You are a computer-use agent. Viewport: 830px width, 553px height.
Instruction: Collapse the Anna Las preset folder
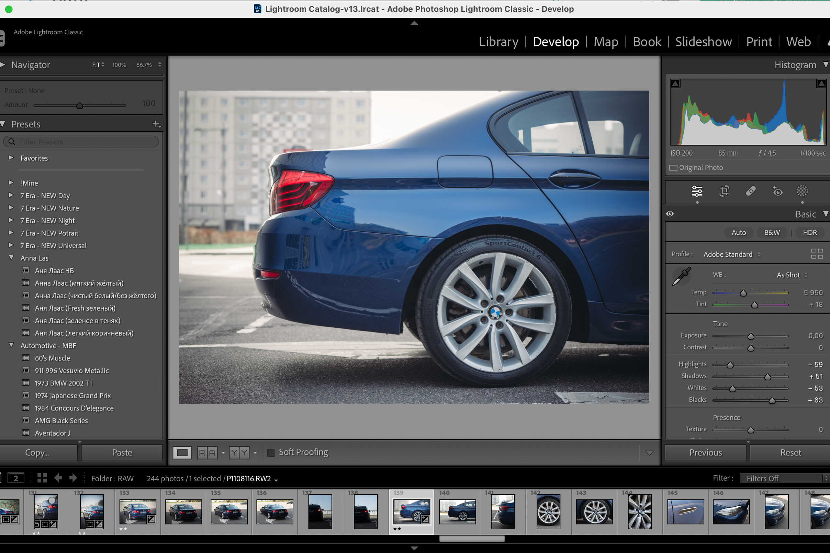[x=11, y=258]
